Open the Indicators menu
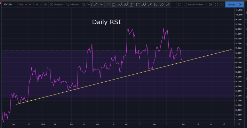Screen dimensions: 247x128 72,4
